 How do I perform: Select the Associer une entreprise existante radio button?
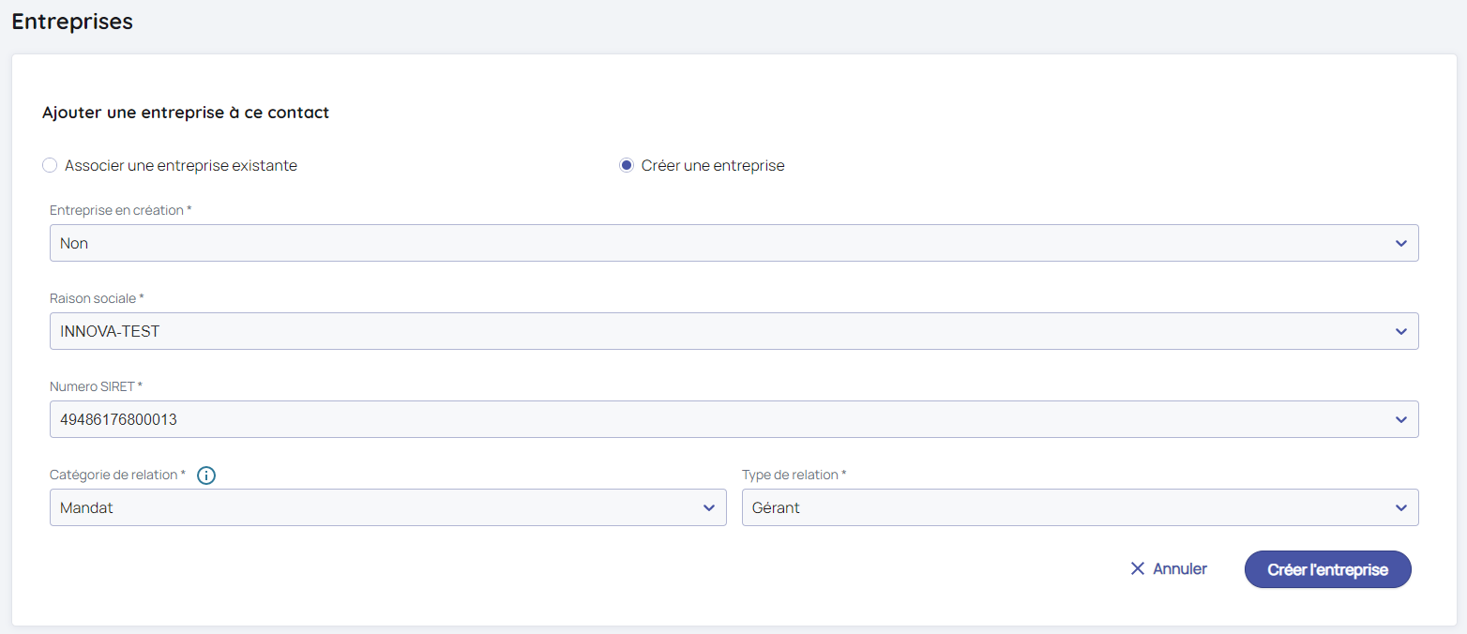[50, 166]
